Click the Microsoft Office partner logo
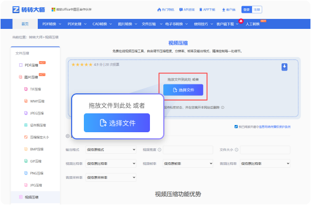The width and height of the screenshot is (311, 205). coord(53,9)
